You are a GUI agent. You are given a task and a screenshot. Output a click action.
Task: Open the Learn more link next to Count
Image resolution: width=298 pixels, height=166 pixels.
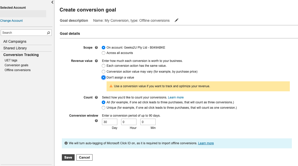[176, 97]
